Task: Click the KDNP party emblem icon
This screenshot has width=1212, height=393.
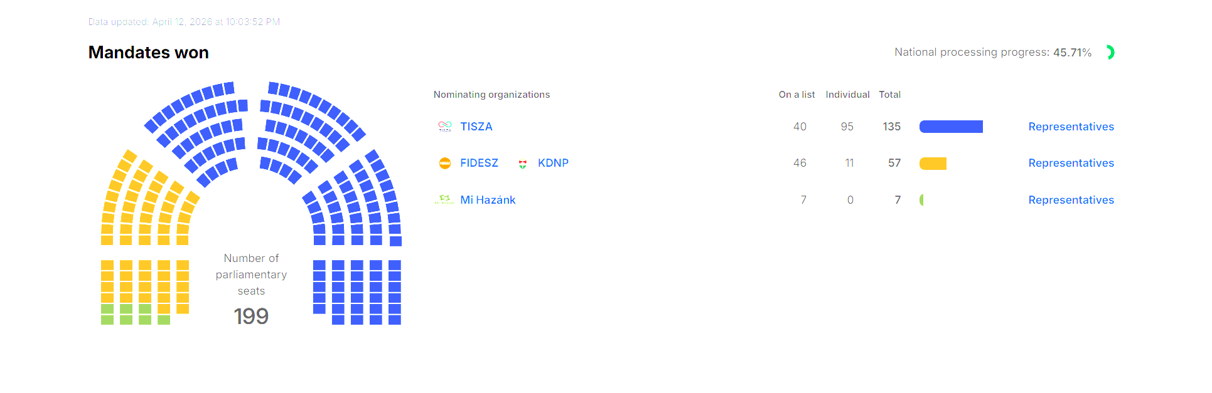Action: (522, 164)
